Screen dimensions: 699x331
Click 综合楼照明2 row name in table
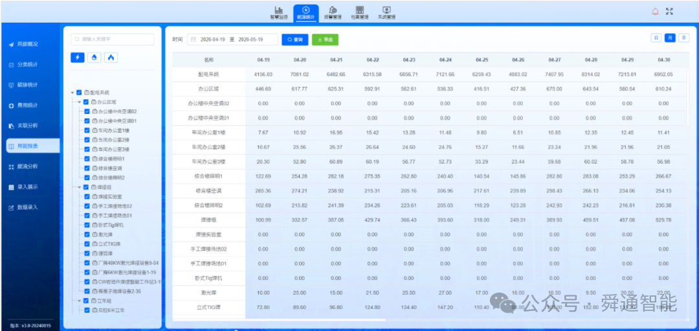click(x=208, y=205)
